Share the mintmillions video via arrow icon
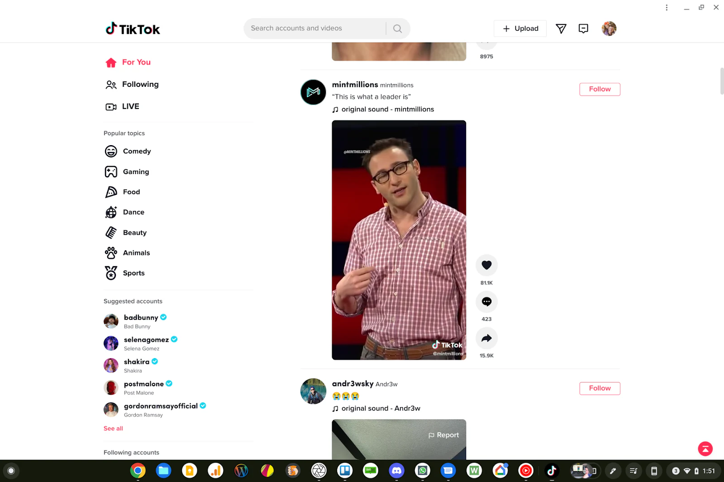Screen dimensions: 724x482 click(486, 338)
